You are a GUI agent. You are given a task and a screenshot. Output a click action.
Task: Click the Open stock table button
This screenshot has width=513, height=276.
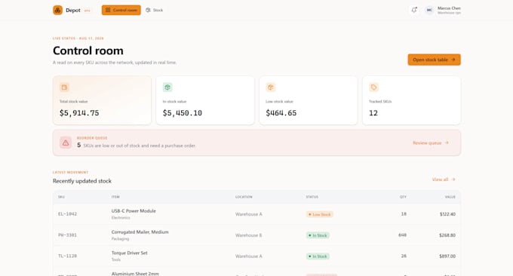(434, 60)
